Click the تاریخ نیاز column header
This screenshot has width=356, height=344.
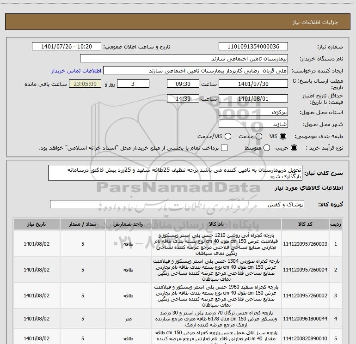click(x=37, y=224)
